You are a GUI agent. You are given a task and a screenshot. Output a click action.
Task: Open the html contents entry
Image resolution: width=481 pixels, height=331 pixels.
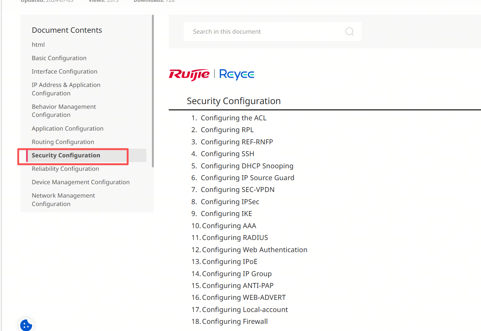coord(38,45)
